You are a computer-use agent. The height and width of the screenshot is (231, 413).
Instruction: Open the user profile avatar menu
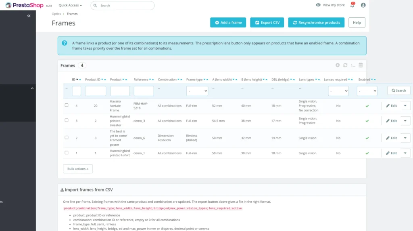tap(363, 5)
